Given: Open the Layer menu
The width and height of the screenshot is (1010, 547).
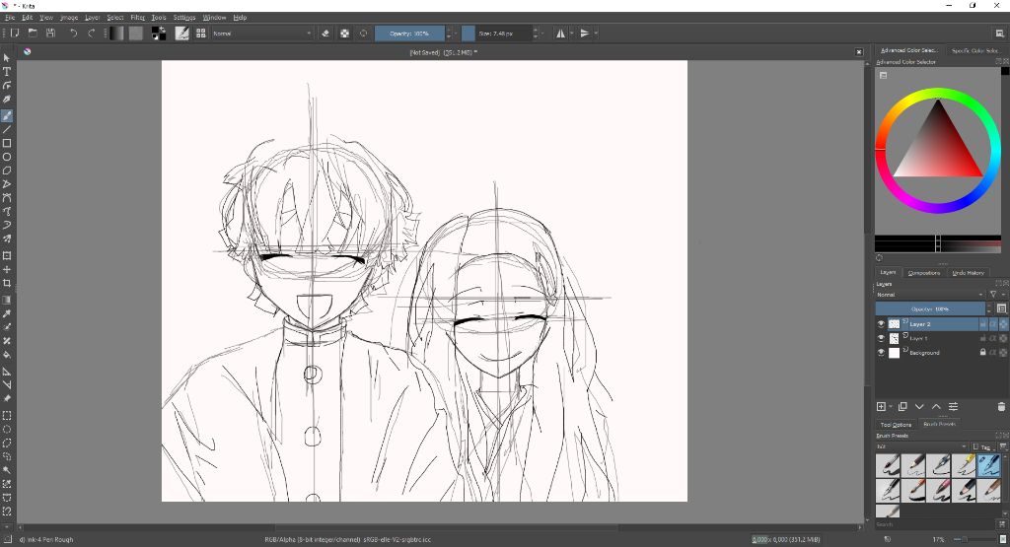Looking at the screenshot, I should click(x=92, y=18).
